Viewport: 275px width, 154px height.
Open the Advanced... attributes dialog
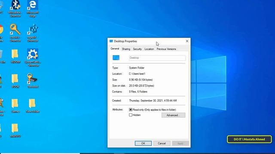[x=173, y=115]
